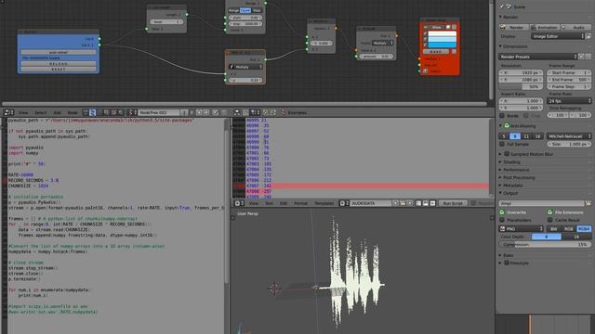Open the text editor View menu

254,203
